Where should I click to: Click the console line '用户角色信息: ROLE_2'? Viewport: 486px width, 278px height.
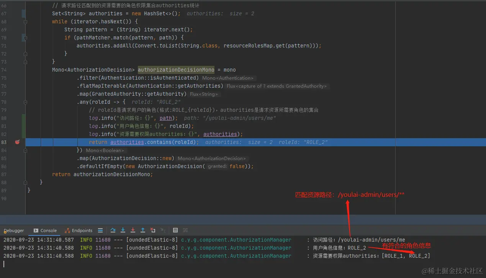(x=339, y=248)
